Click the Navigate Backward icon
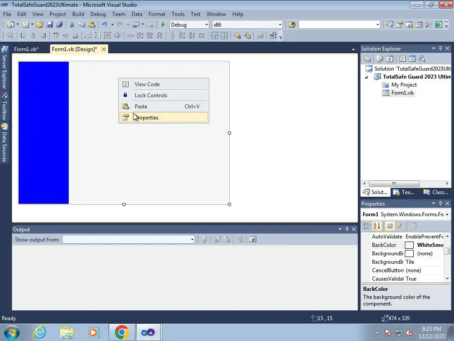Screen dimensions: 454x341 tap(136, 25)
